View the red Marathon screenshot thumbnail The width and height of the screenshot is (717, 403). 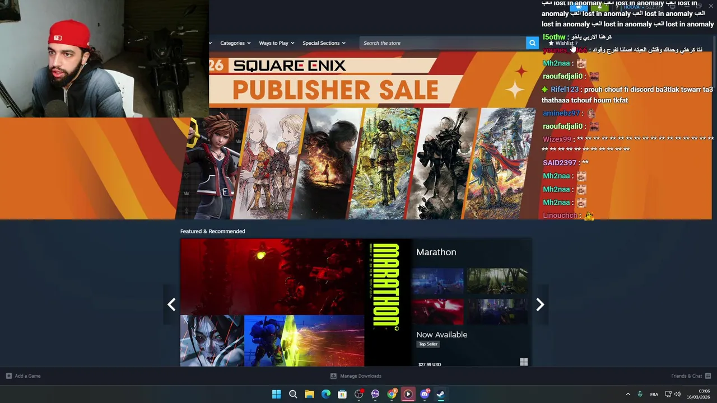(x=437, y=312)
